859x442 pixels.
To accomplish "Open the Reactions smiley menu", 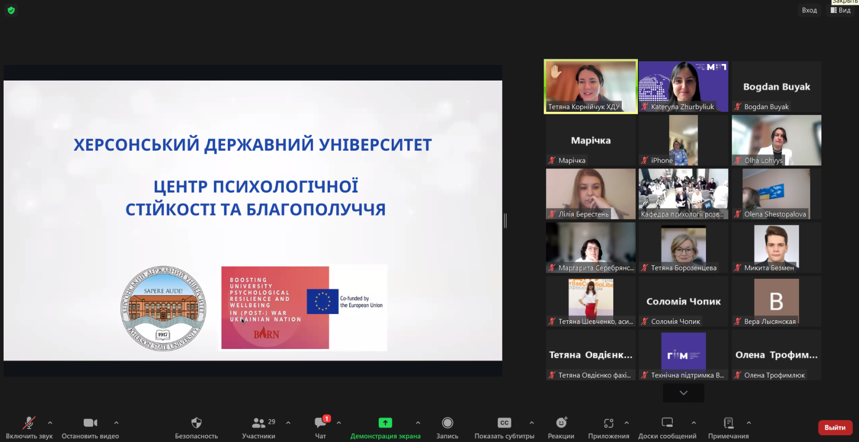I will coord(561,423).
